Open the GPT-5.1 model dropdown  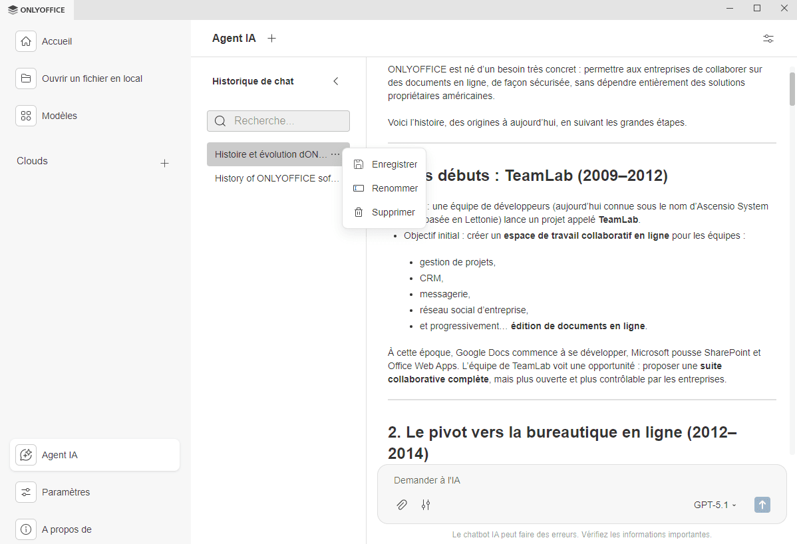tap(714, 505)
